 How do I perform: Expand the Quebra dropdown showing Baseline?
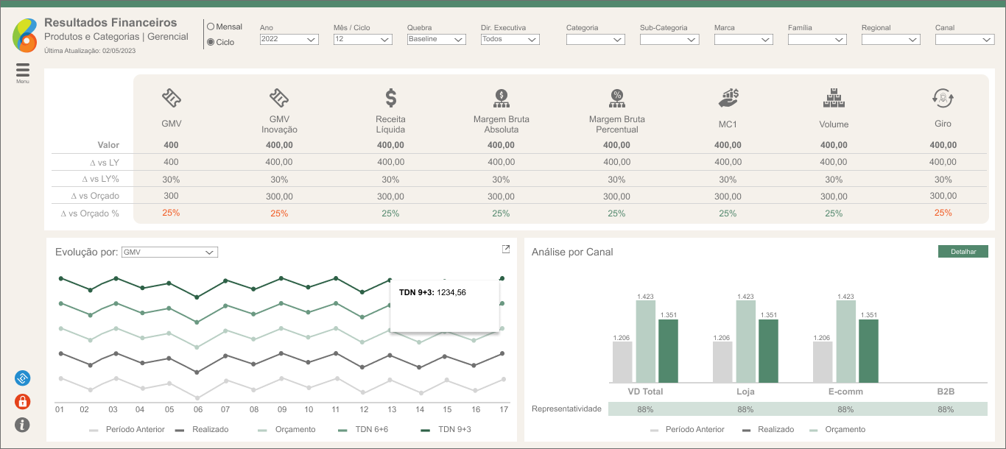pos(436,40)
